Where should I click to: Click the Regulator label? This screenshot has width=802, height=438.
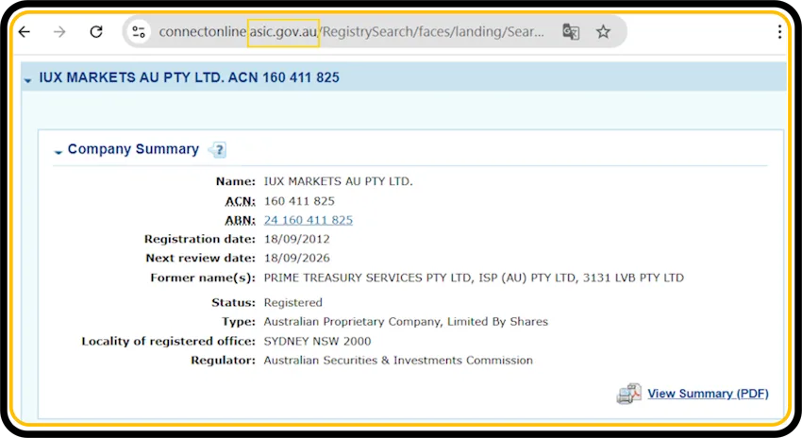coord(223,361)
